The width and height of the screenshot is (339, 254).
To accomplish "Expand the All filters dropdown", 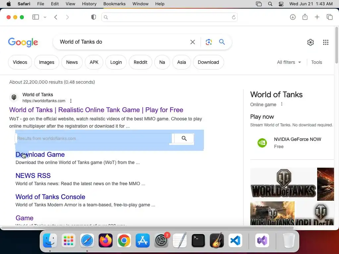I will tap(289, 62).
